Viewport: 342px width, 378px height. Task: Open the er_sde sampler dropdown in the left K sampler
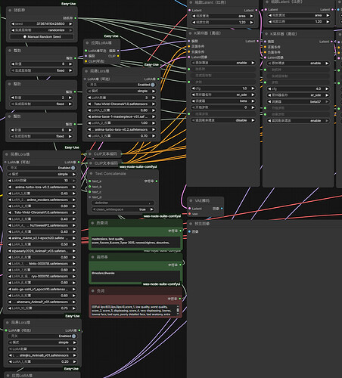(x=222, y=94)
